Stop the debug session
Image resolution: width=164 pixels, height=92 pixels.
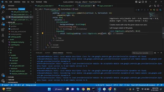(157, 10)
